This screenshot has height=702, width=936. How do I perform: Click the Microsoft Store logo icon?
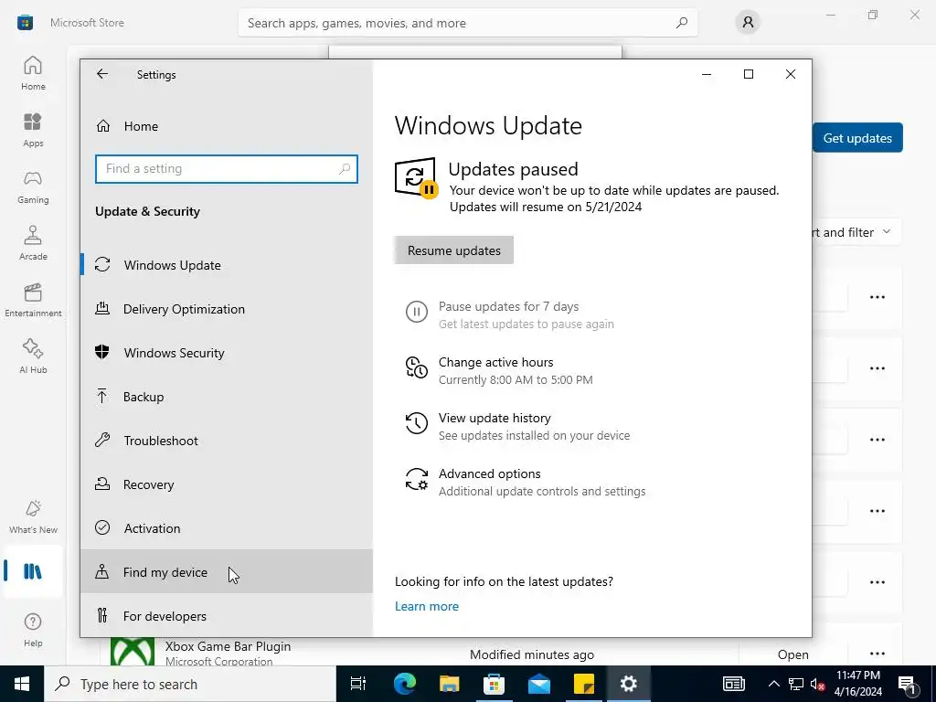click(x=25, y=23)
